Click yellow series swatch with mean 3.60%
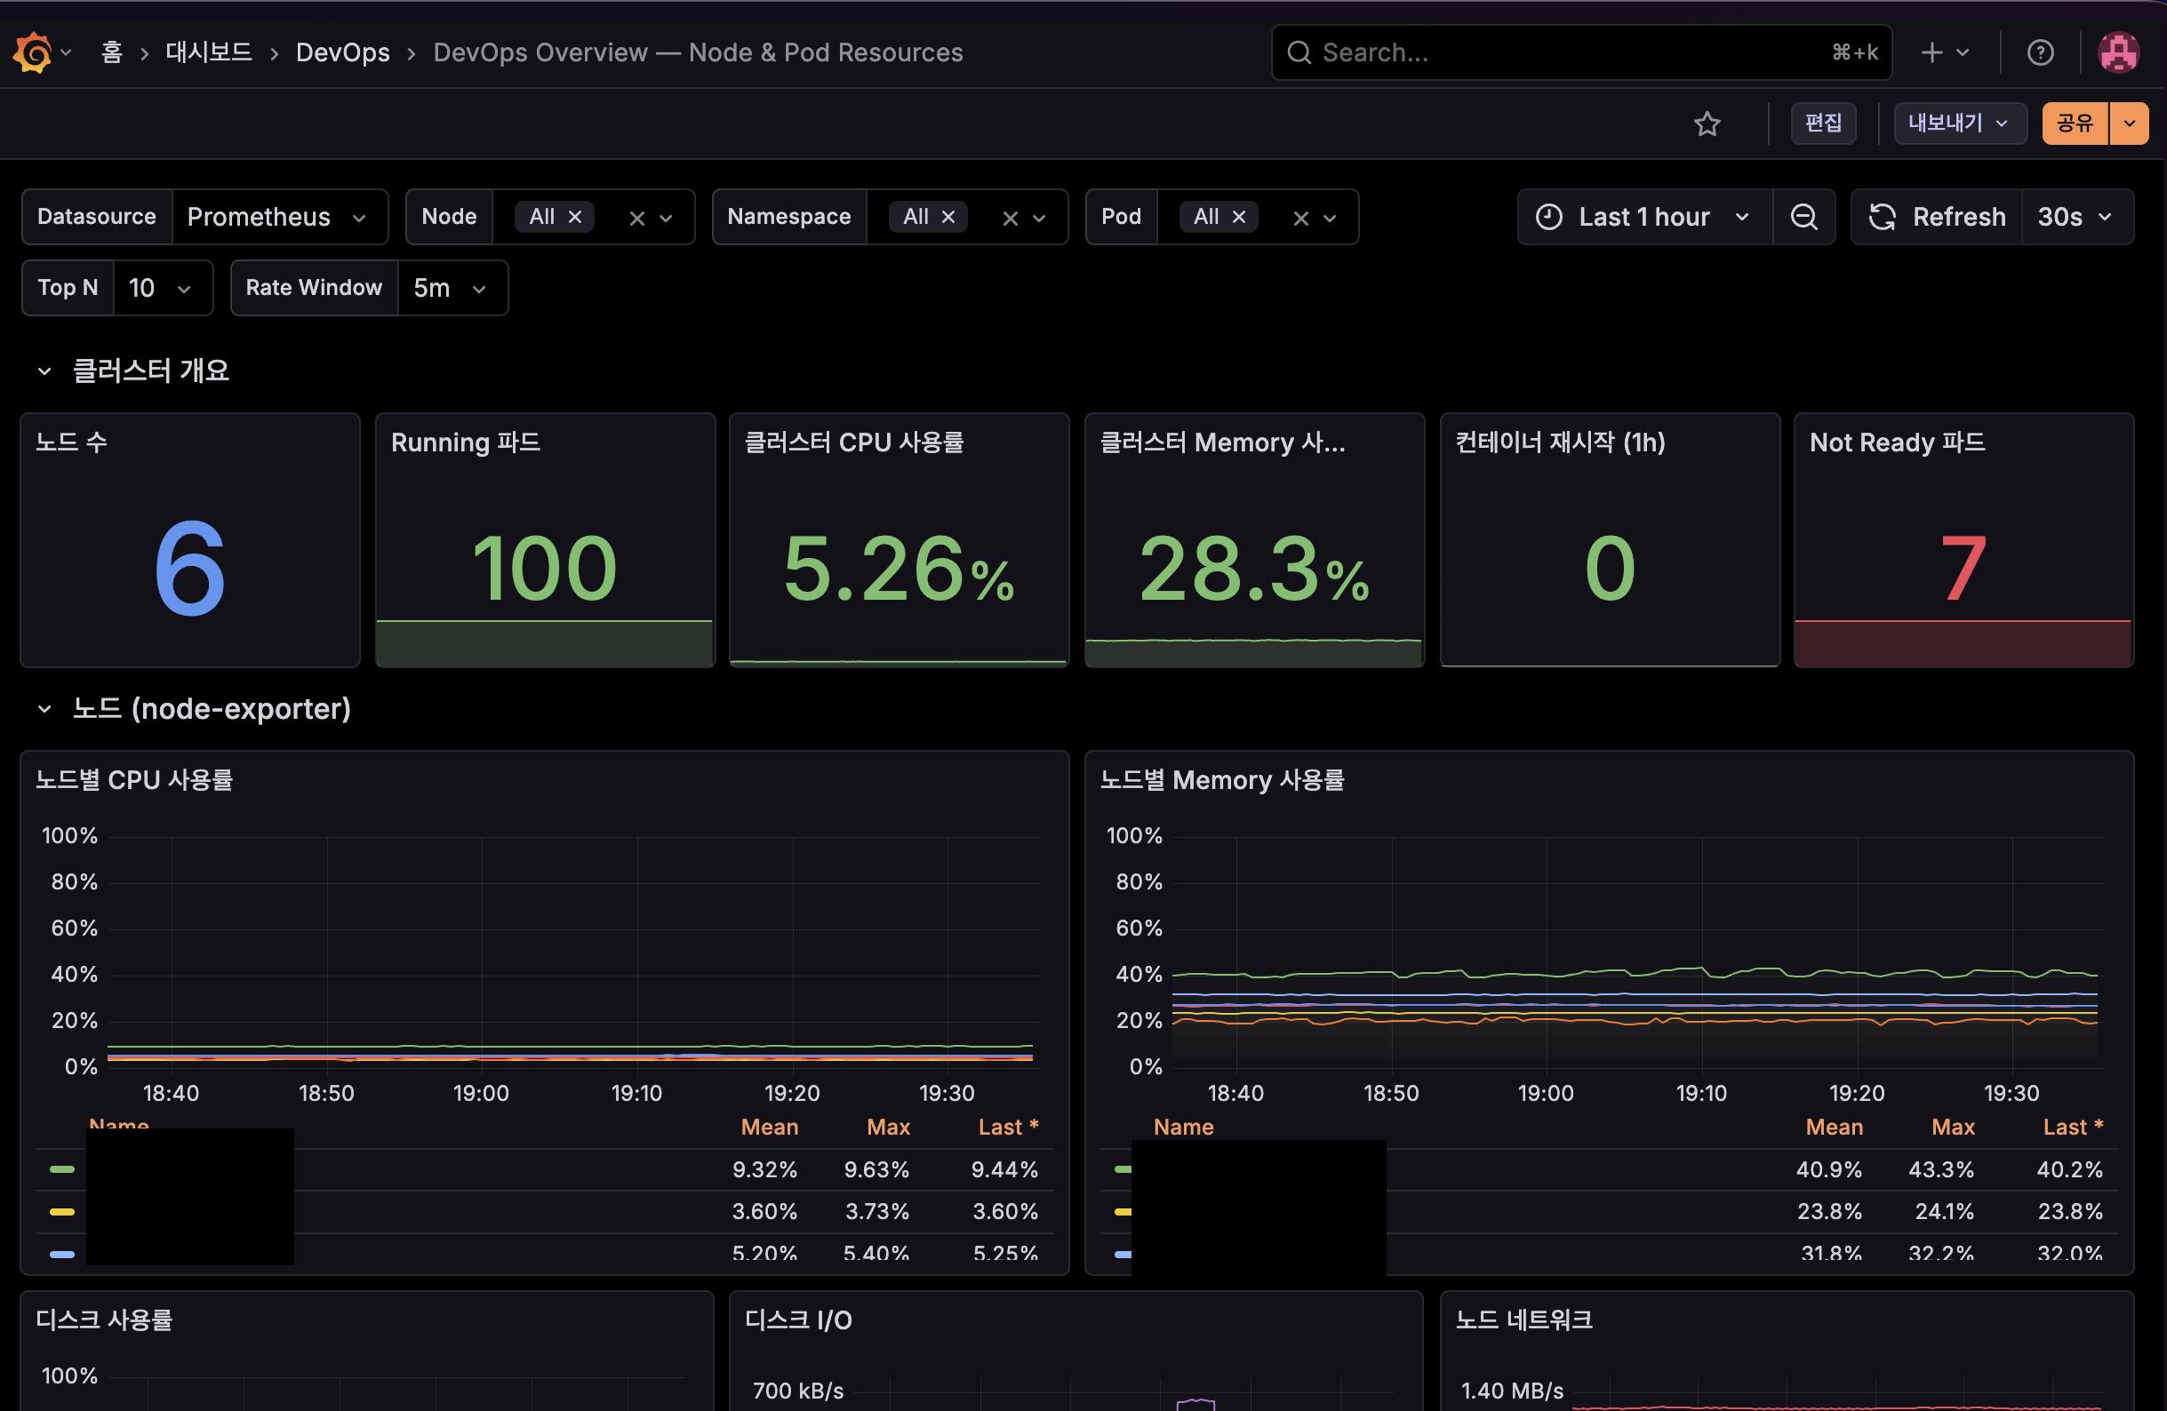 [62, 1212]
